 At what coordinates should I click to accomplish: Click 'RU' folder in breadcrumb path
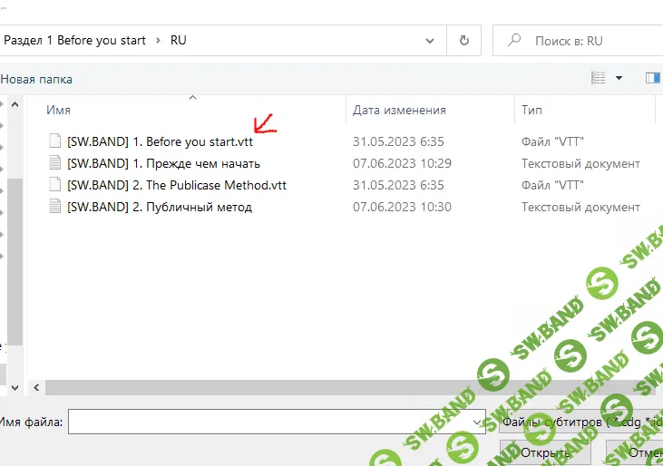tap(178, 41)
